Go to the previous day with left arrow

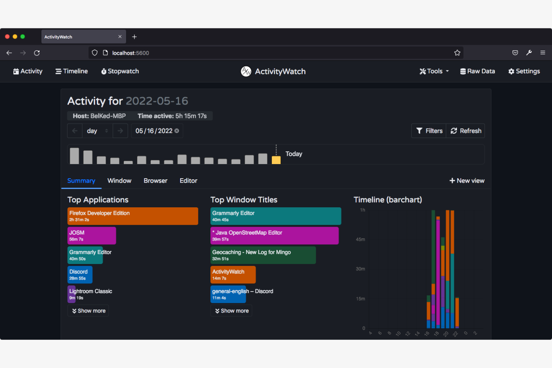point(75,131)
